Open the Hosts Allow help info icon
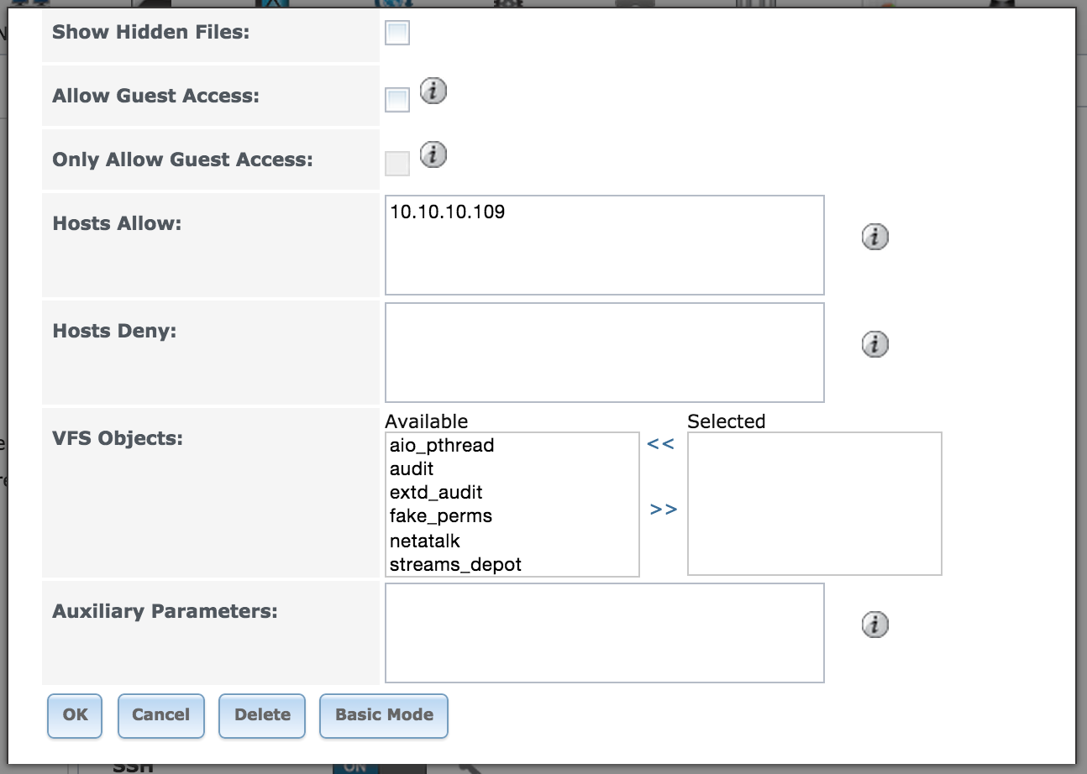The width and height of the screenshot is (1087, 774). 875,238
